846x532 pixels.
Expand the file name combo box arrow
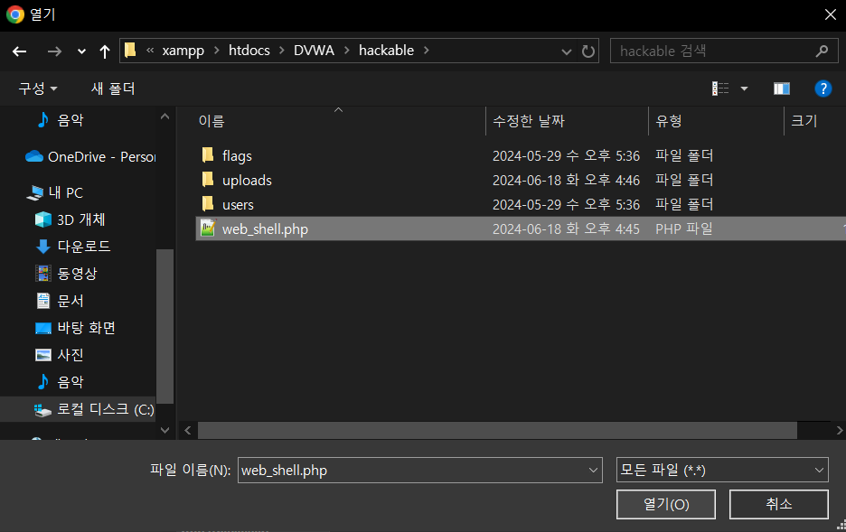click(594, 470)
